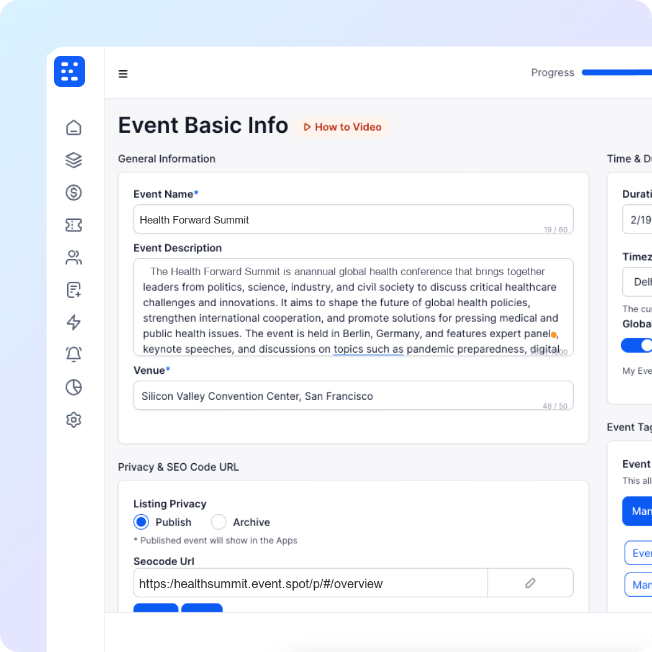Open the Duration date field
The image size is (652, 652).
[x=638, y=219]
